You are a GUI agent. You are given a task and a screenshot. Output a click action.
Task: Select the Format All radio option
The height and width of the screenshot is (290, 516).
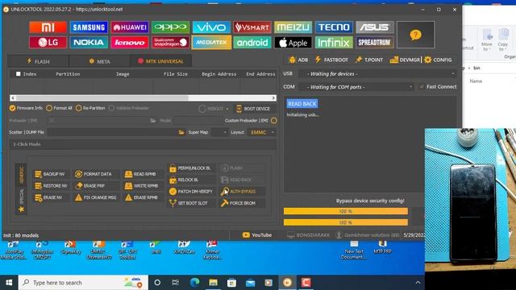tap(59, 108)
